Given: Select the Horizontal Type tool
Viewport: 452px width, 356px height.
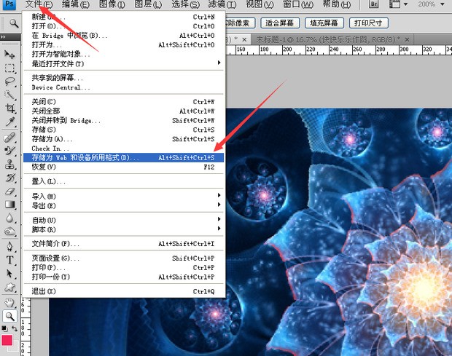Looking at the screenshot, I should coord(10,259).
